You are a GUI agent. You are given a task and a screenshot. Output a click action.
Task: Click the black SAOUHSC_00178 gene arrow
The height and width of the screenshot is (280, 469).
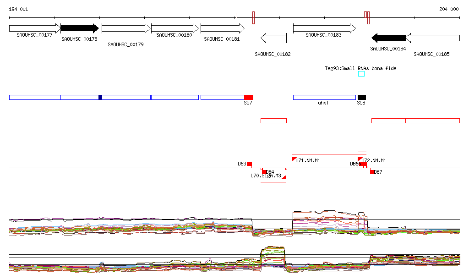80,28
